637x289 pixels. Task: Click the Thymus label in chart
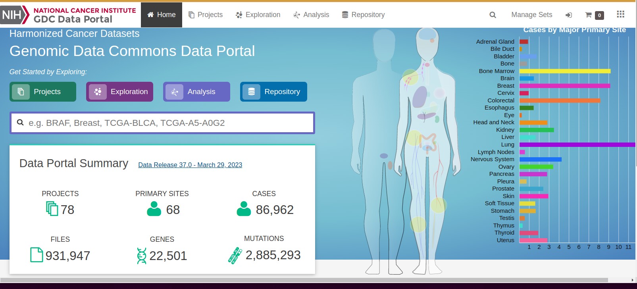[504, 225]
